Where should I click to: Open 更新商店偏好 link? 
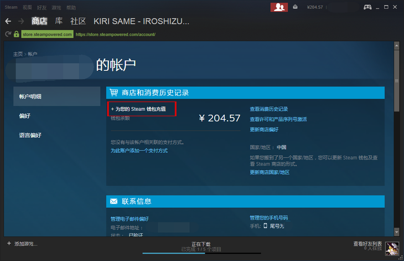tap(264, 130)
